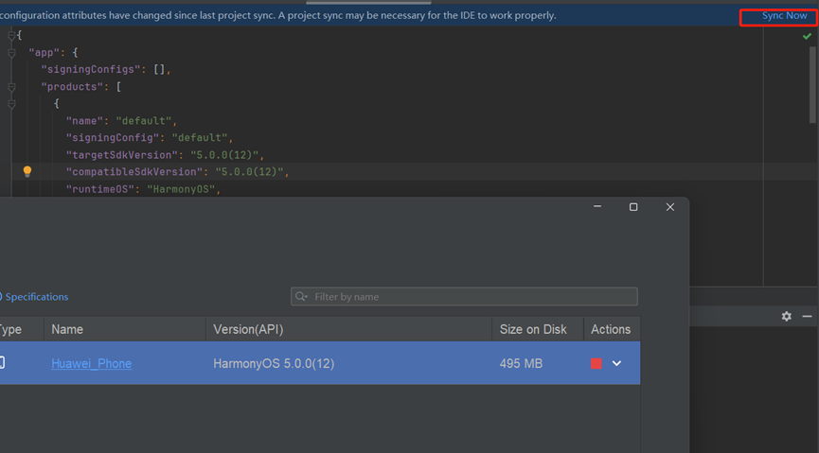
Task: Expand actions dropdown arrow for Huawei_Phone
Action: click(617, 364)
